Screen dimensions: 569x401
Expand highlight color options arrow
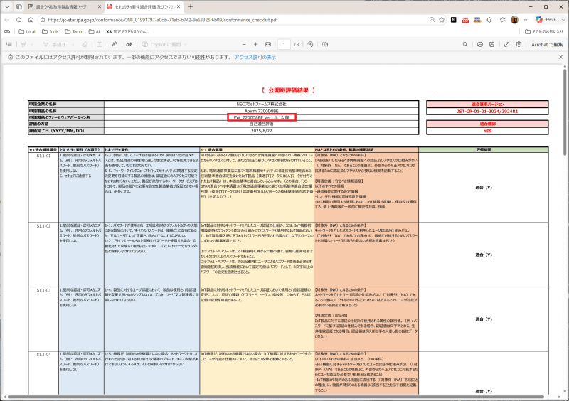coord(32,44)
